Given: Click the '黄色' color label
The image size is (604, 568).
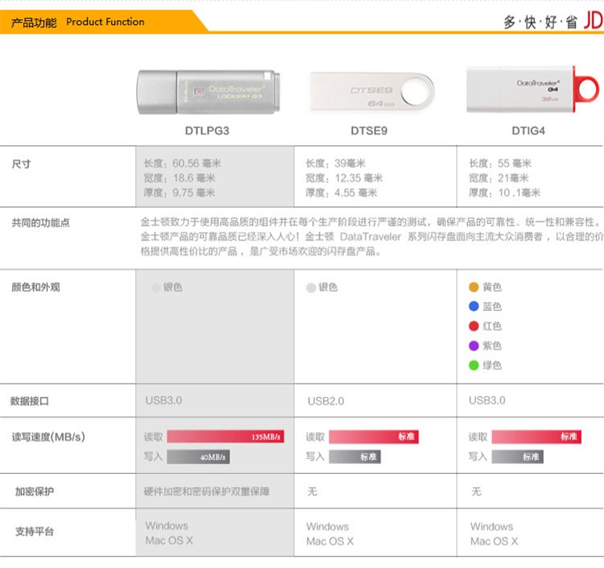Looking at the screenshot, I should coord(492,287).
